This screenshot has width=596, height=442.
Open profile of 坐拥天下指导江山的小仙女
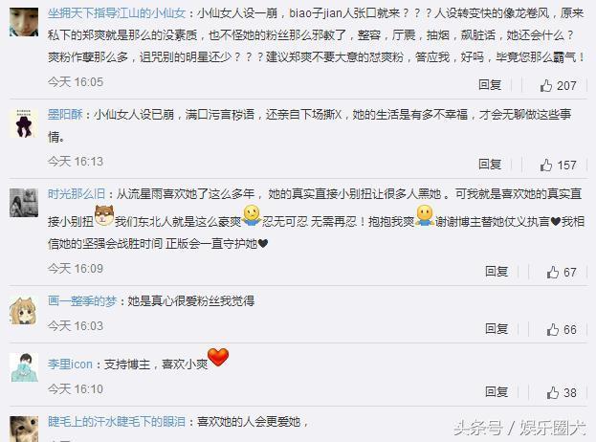(117, 13)
